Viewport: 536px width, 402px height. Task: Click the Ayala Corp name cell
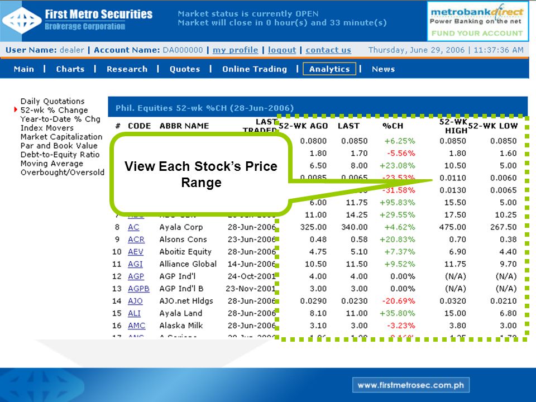(x=181, y=227)
